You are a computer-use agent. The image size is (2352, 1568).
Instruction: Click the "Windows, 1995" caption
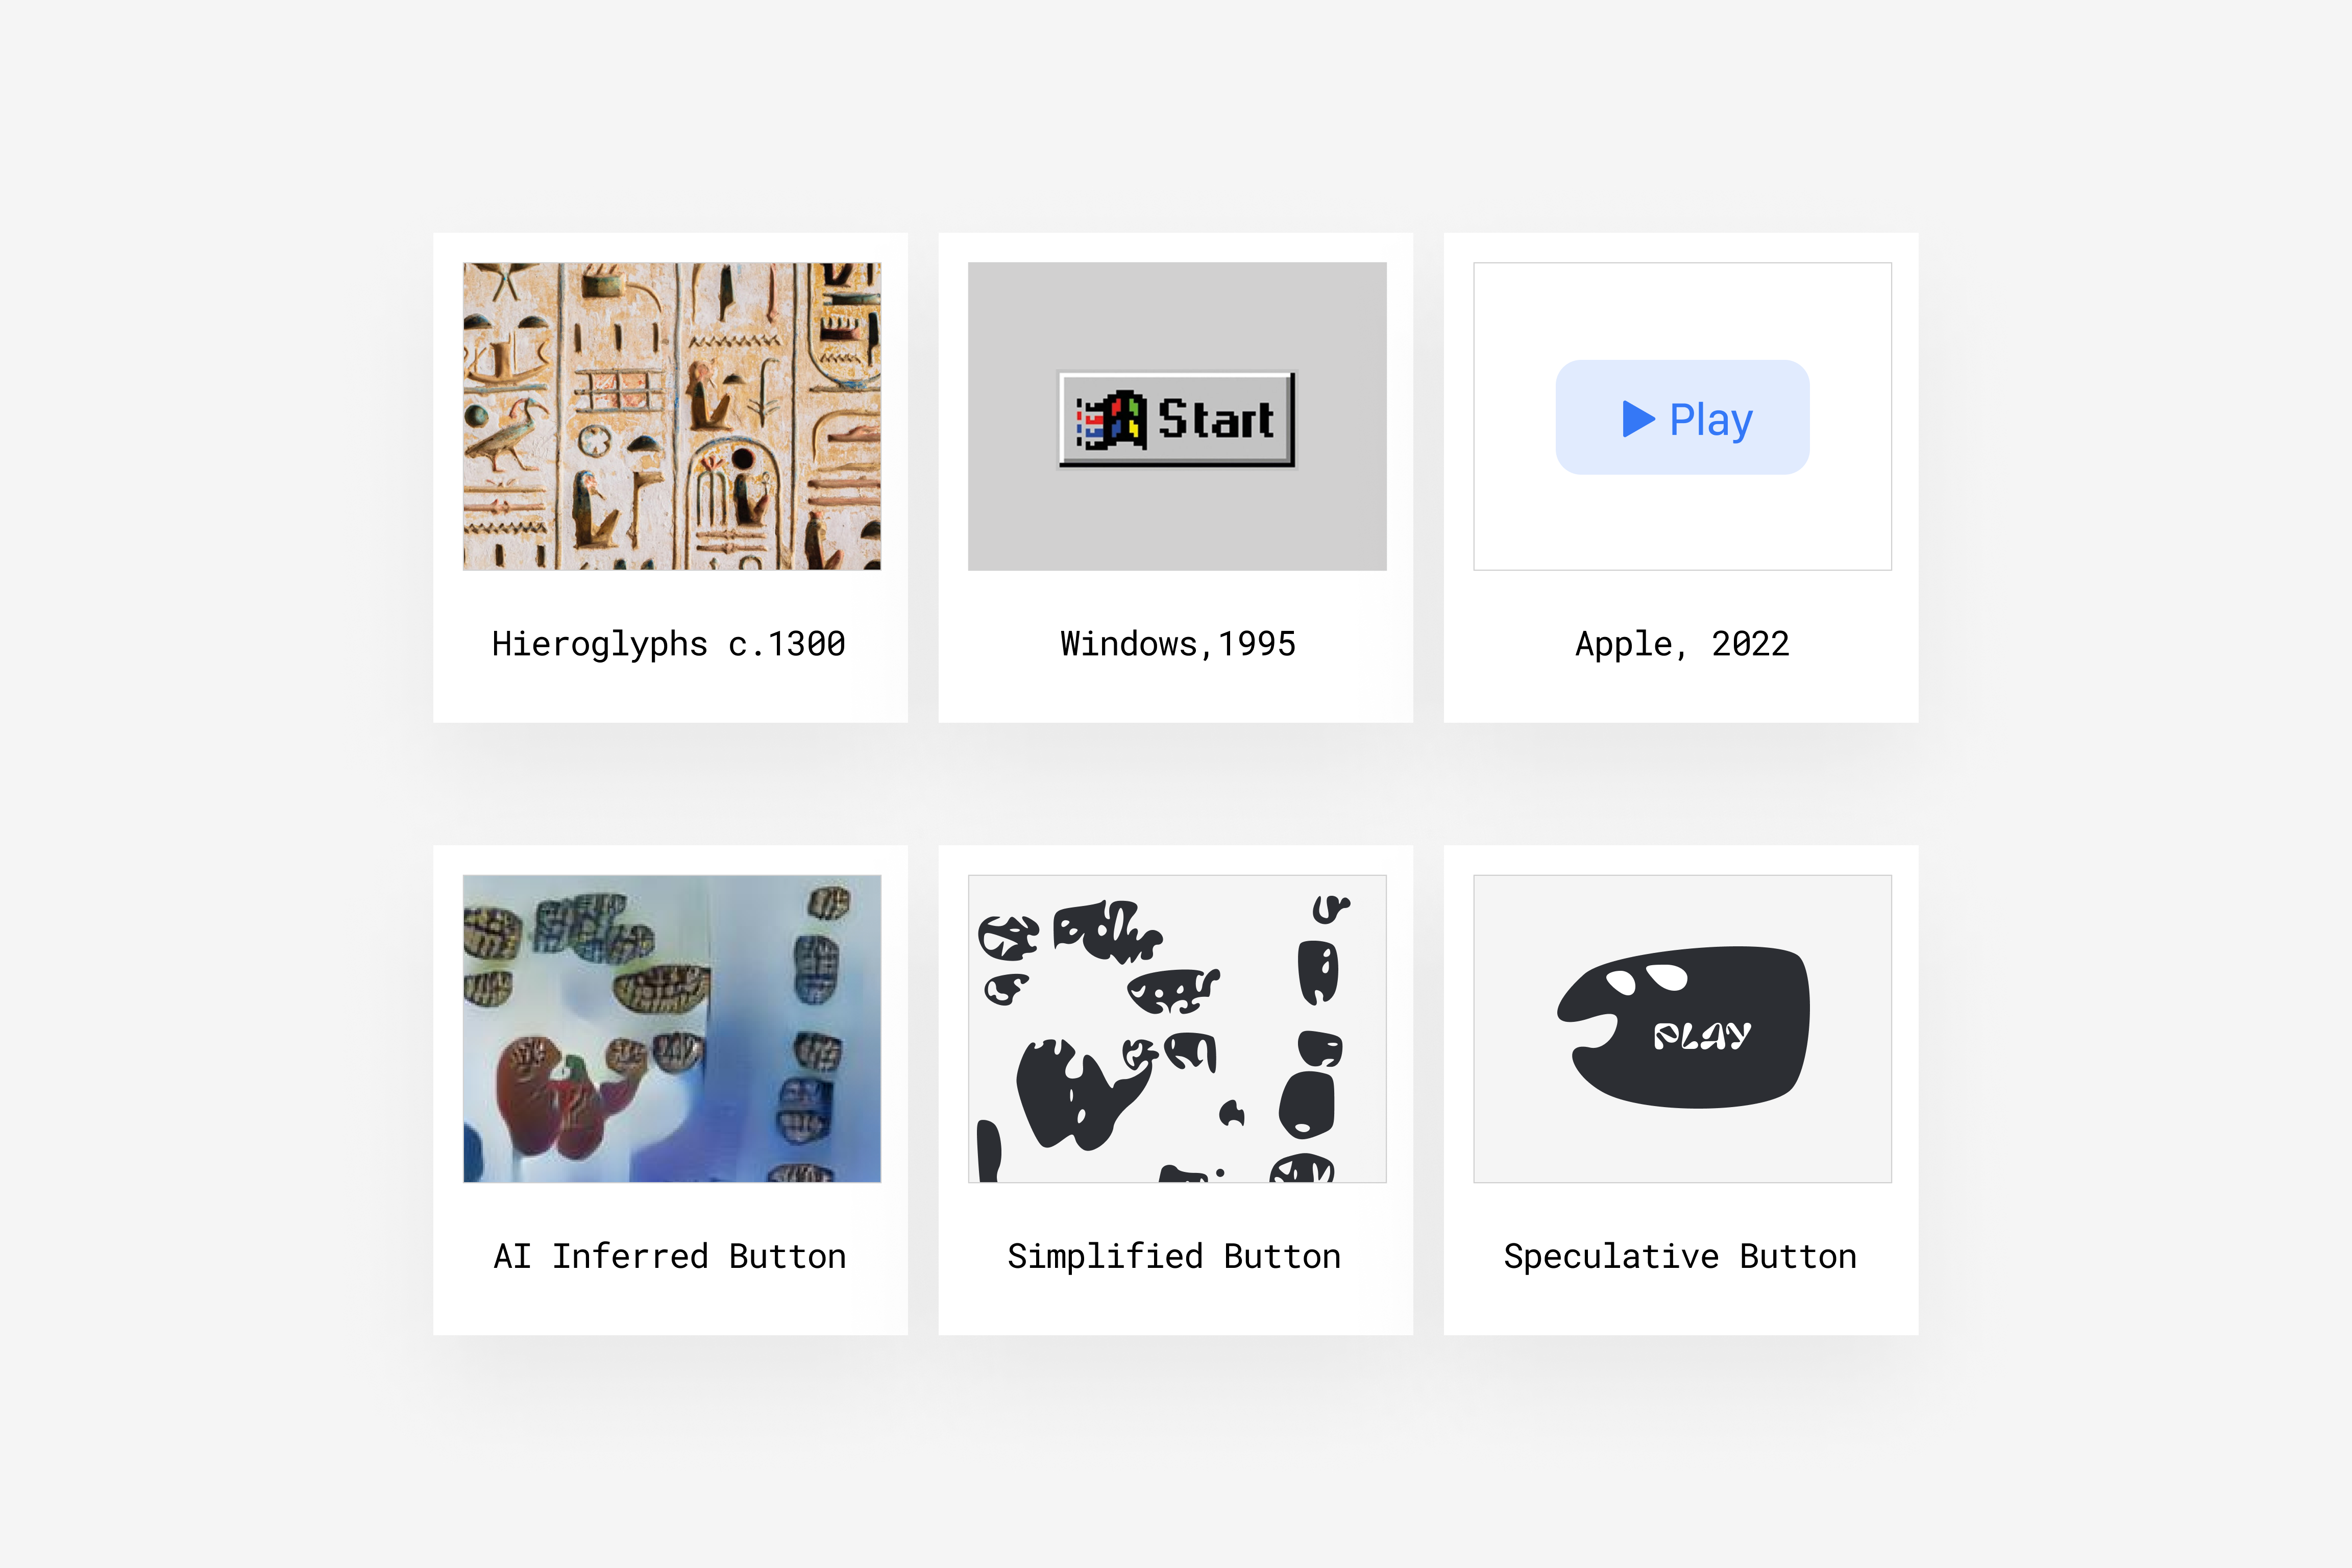[x=1178, y=644]
